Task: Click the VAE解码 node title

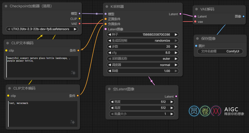Action: [x=207, y=9]
